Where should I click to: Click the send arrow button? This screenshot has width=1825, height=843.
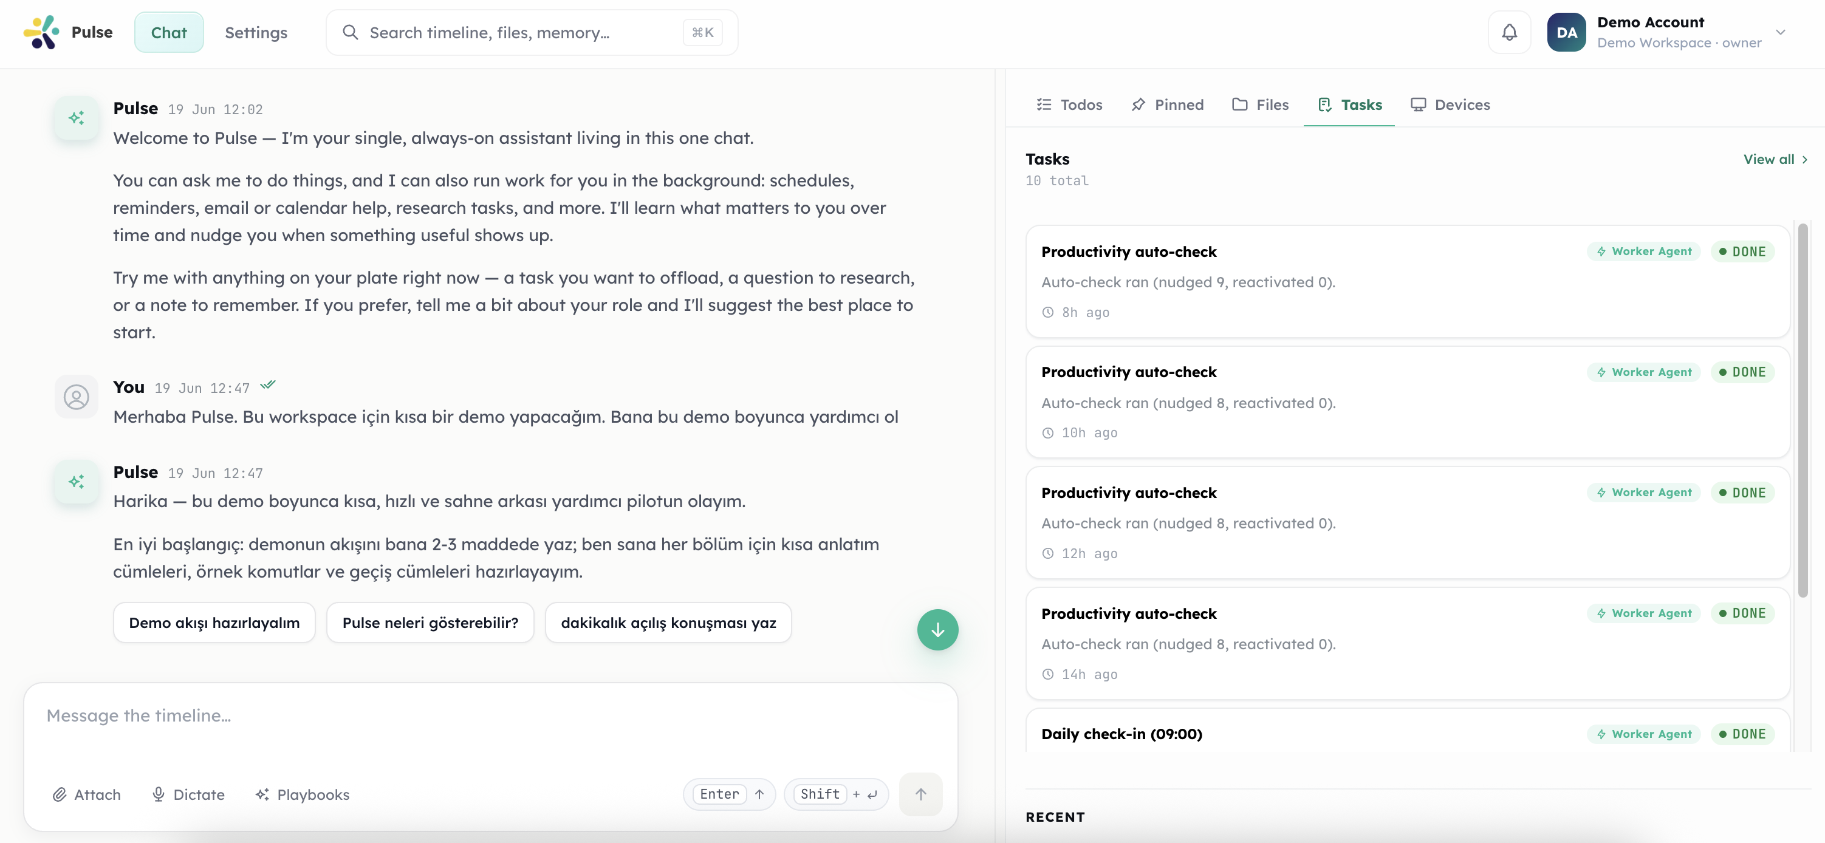tap(920, 794)
